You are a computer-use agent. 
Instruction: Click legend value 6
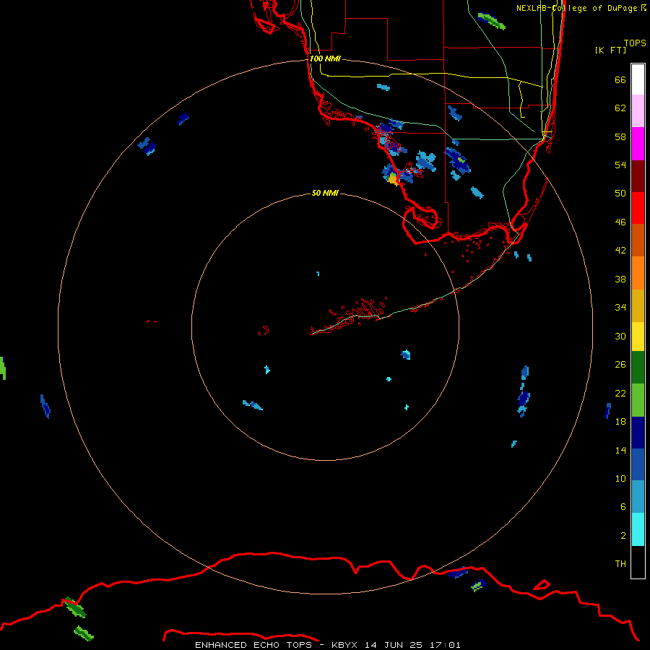point(623,506)
